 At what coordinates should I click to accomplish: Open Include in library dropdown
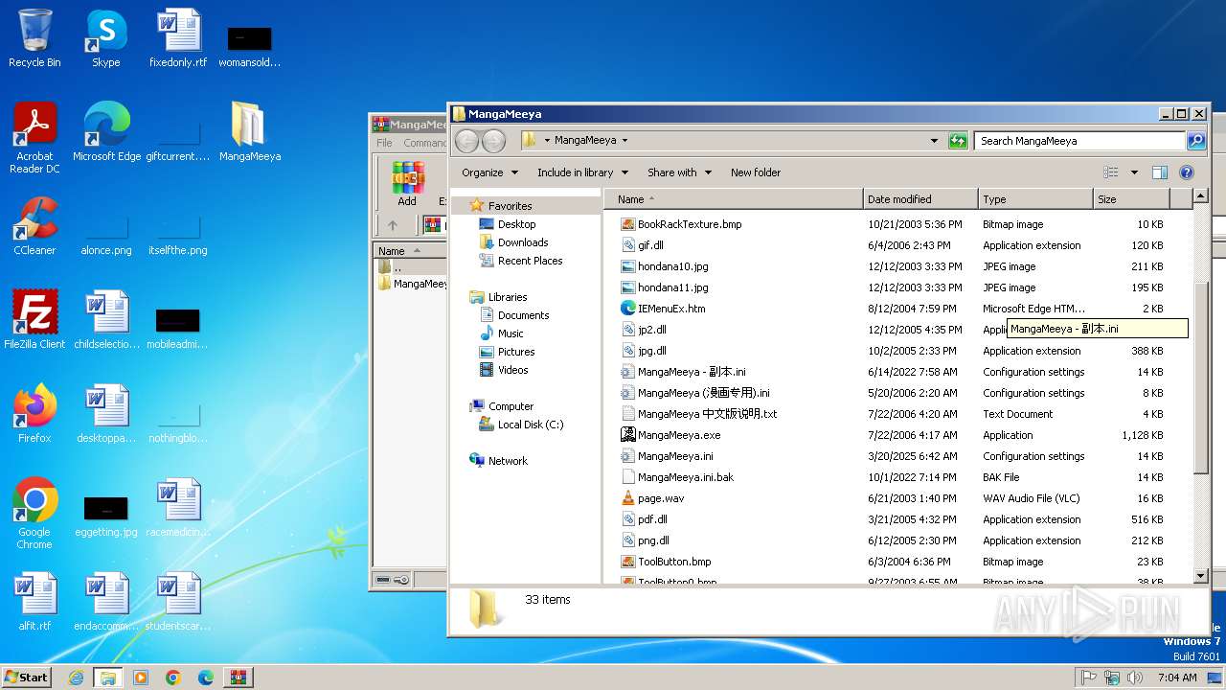click(582, 172)
